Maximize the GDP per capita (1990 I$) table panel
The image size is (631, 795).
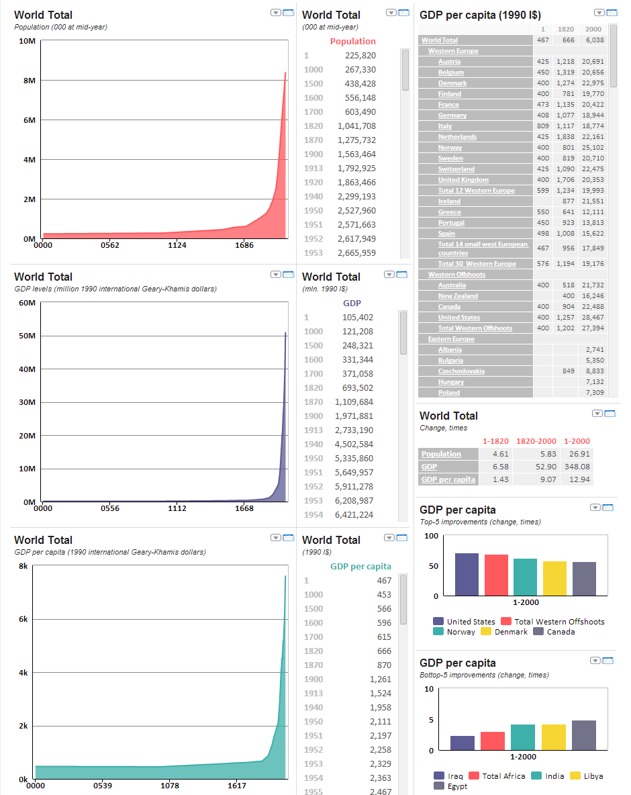coord(610,12)
